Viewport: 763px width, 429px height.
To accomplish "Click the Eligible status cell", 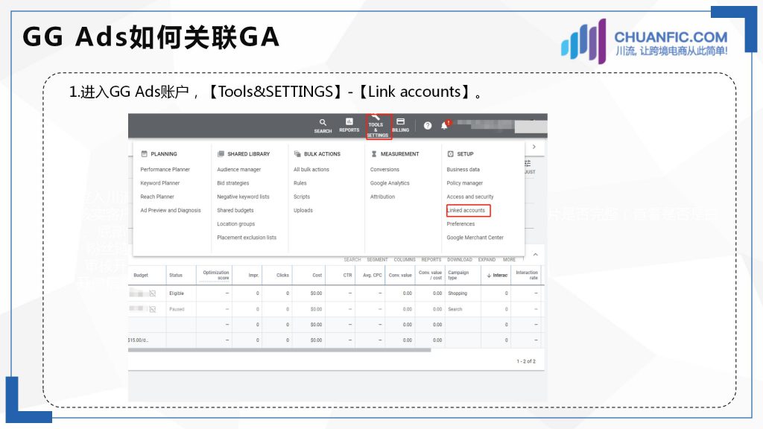I will (177, 293).
